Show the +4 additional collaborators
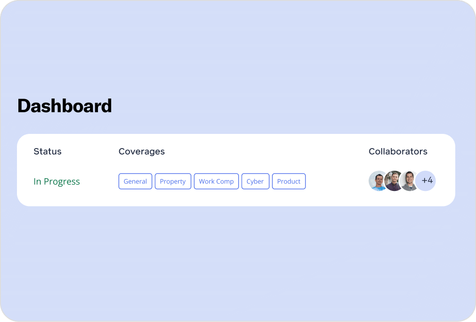Screen dimensions: 476x322 (427, 181)
